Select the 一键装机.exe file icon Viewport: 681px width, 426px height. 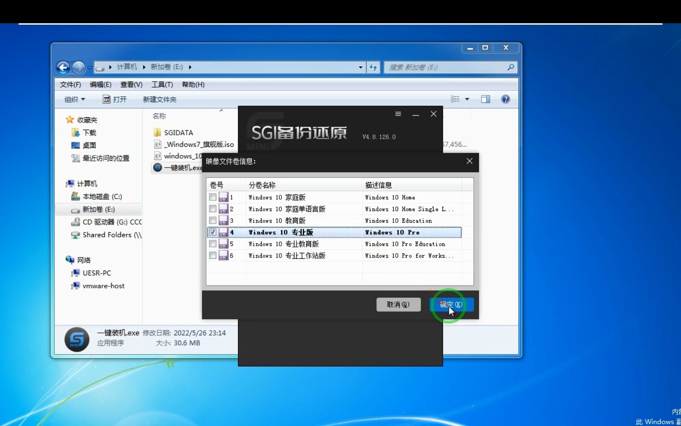(x=157, y=167)
